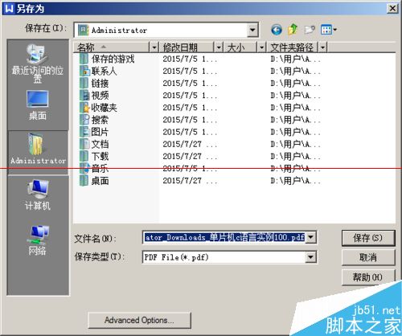Screen dimensions: 402x336
Task: Select 最近访问的位置 in the sidebar
Action: [38, 63]
